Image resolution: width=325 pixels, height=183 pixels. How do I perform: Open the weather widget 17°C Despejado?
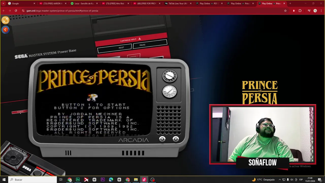(x=263, y=180)
